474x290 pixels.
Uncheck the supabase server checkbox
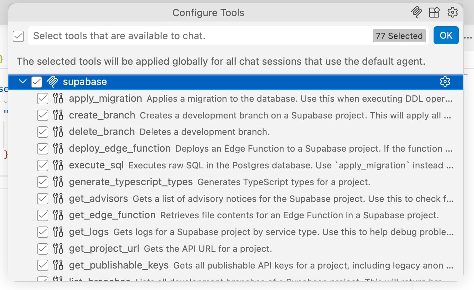coord(37,82)
